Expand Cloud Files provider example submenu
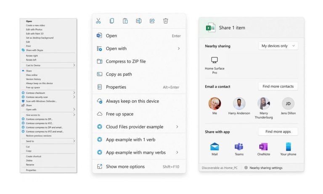Viewport: 323px width, 194px height. click(177, 127)
